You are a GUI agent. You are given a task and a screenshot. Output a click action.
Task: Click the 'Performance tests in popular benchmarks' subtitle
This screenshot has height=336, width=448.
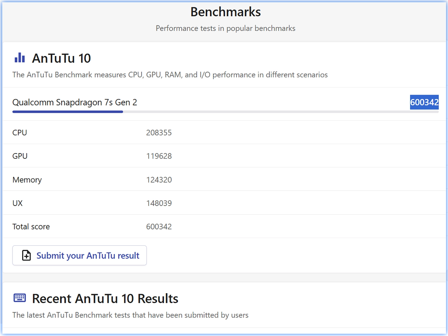pyautogui.click(x=225, y=28)
